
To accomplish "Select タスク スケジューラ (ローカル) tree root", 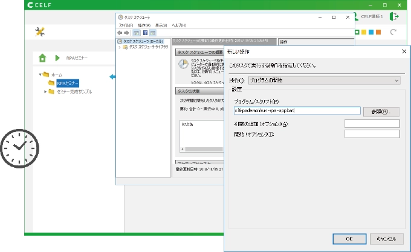I will [143, 42].
